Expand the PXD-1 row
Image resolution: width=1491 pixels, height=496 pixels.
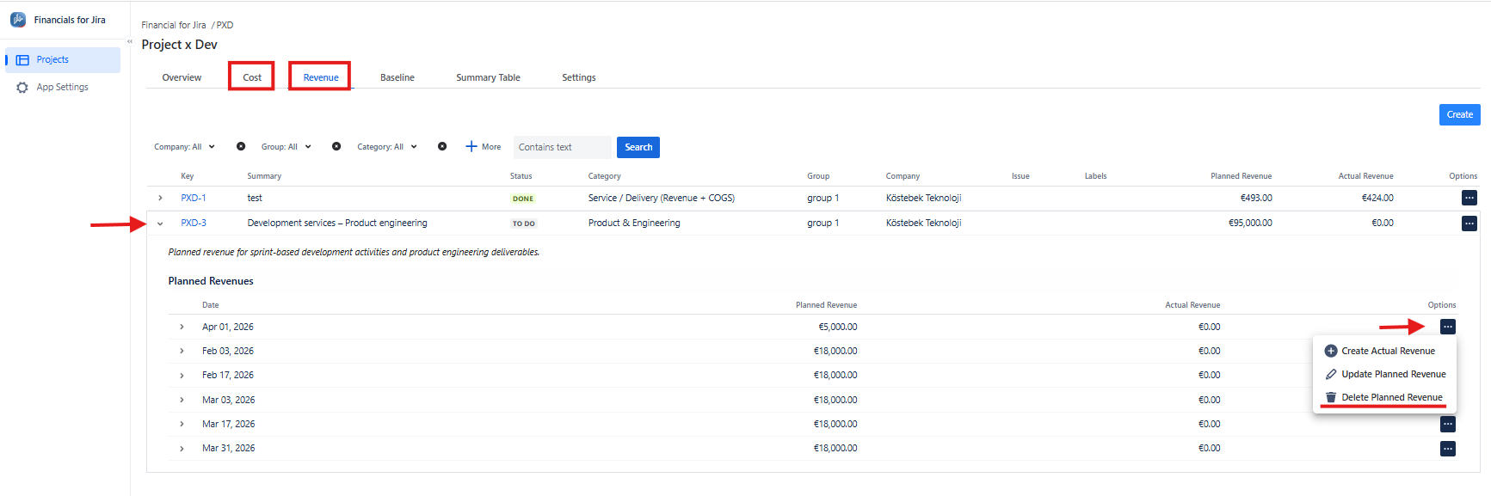tap(160, 199)
